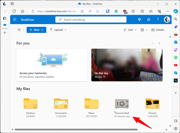180x133 pixels.
Task: Open the Personal Vault safe icon
Action: [x=122, y=104]
